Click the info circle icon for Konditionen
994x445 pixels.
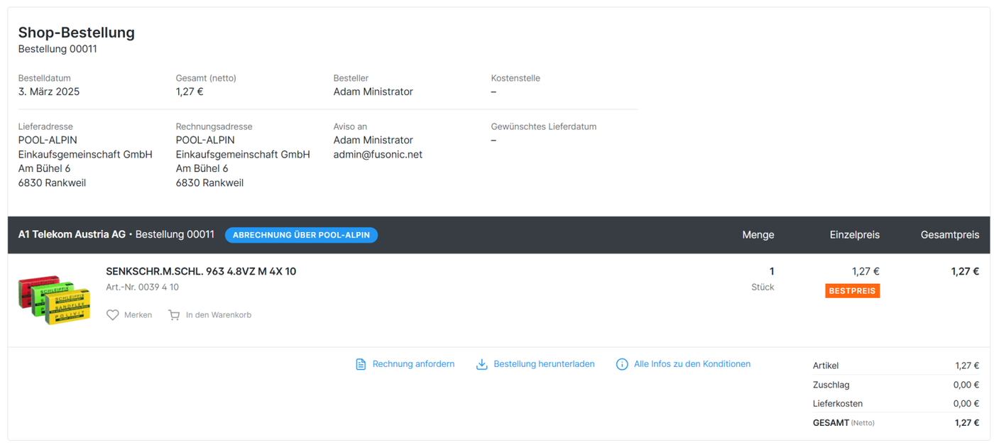click(622, 364)
